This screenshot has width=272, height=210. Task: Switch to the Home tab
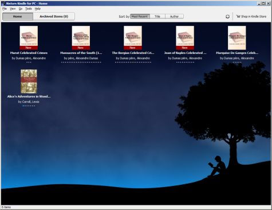click(18, 17)
